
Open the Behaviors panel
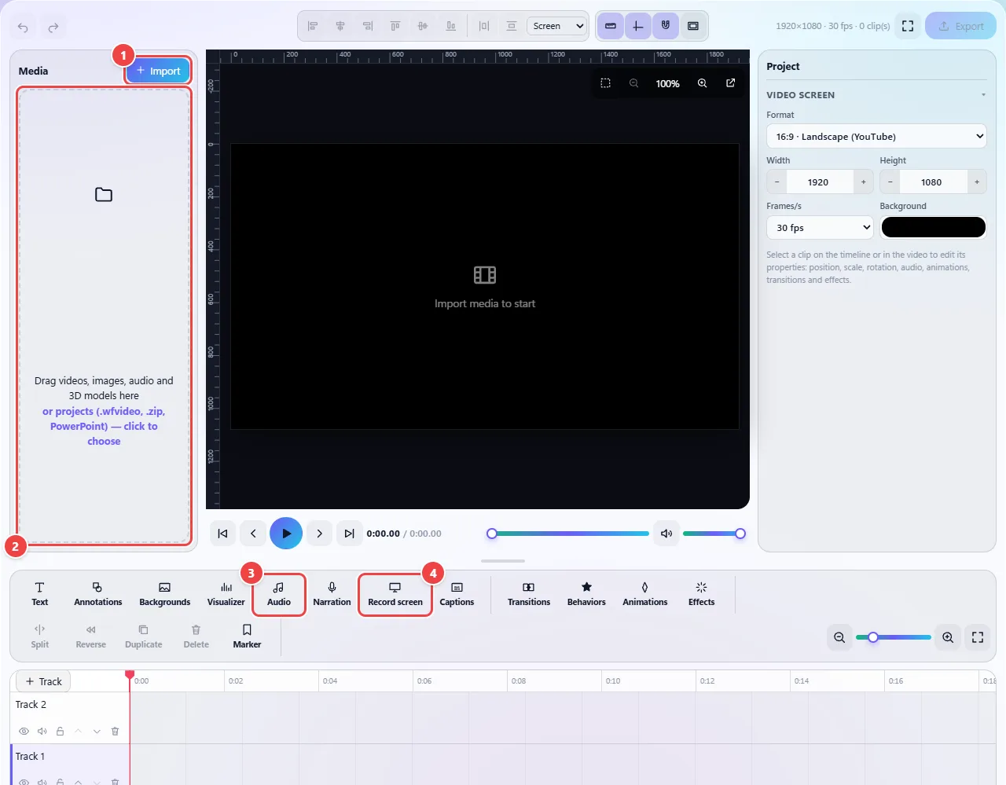[586, 594]
